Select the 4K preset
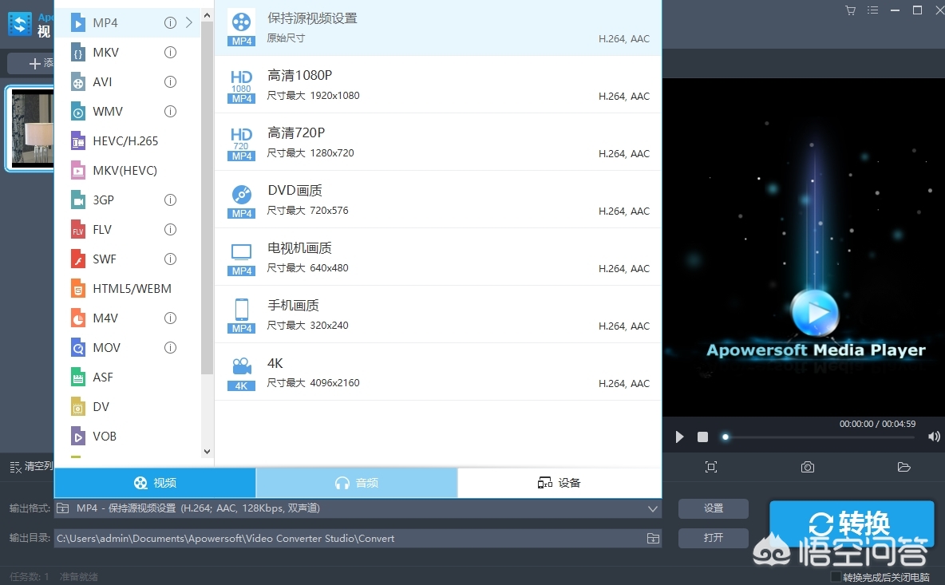945x585 pixels. [438, 372]
